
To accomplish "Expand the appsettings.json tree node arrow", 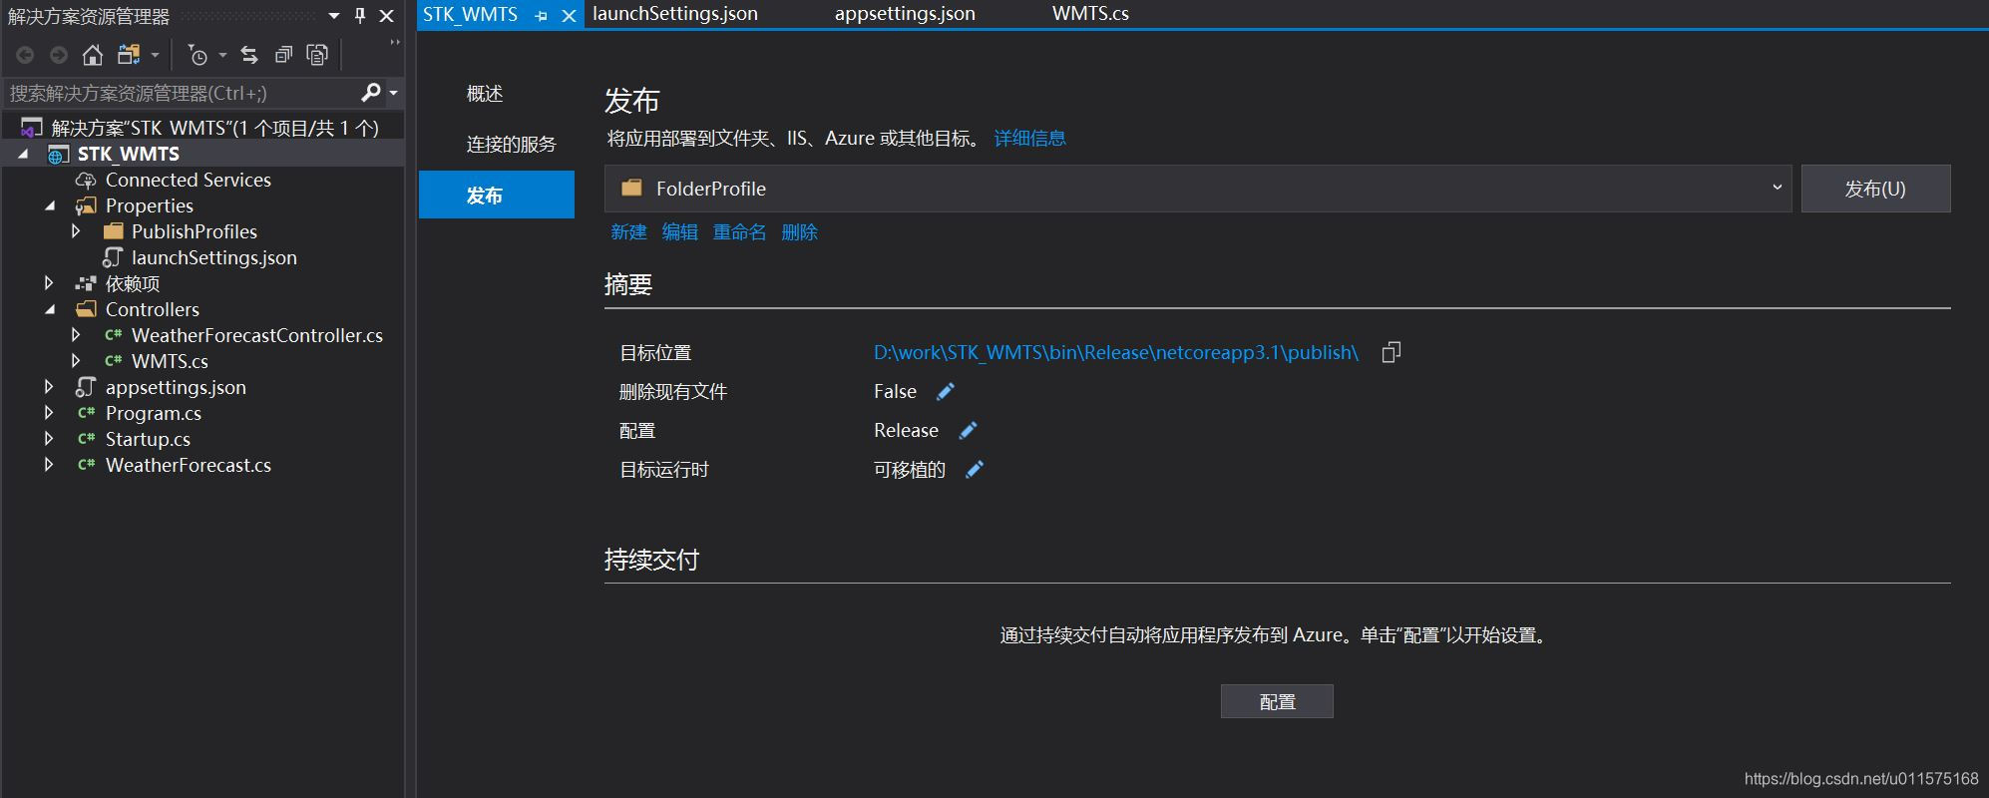I will pos(49,387).
